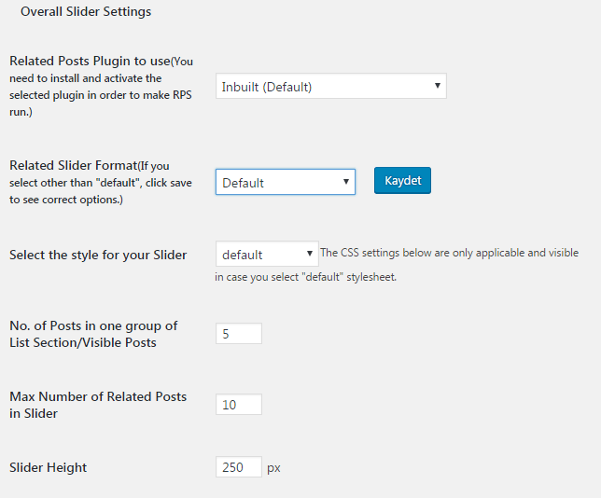This screenshot has width=601, height=498.
Task: Click the Slider Height label
Action: (x=48, y=467)
